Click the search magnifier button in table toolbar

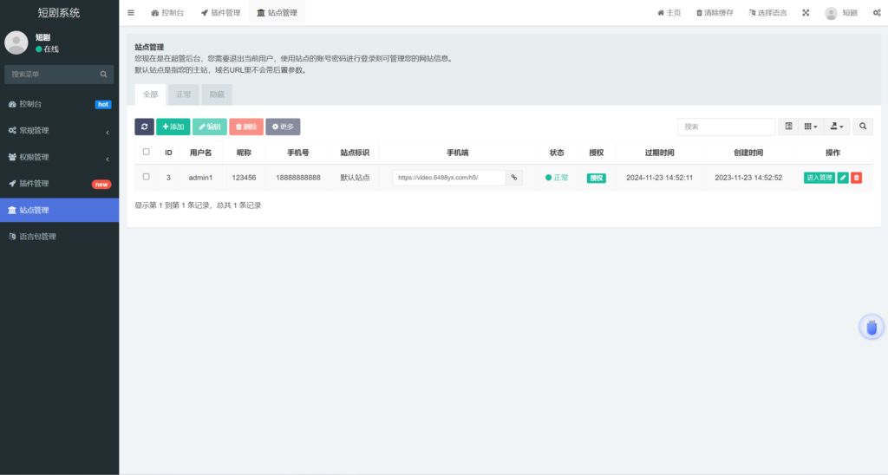[x=863, y=127]
